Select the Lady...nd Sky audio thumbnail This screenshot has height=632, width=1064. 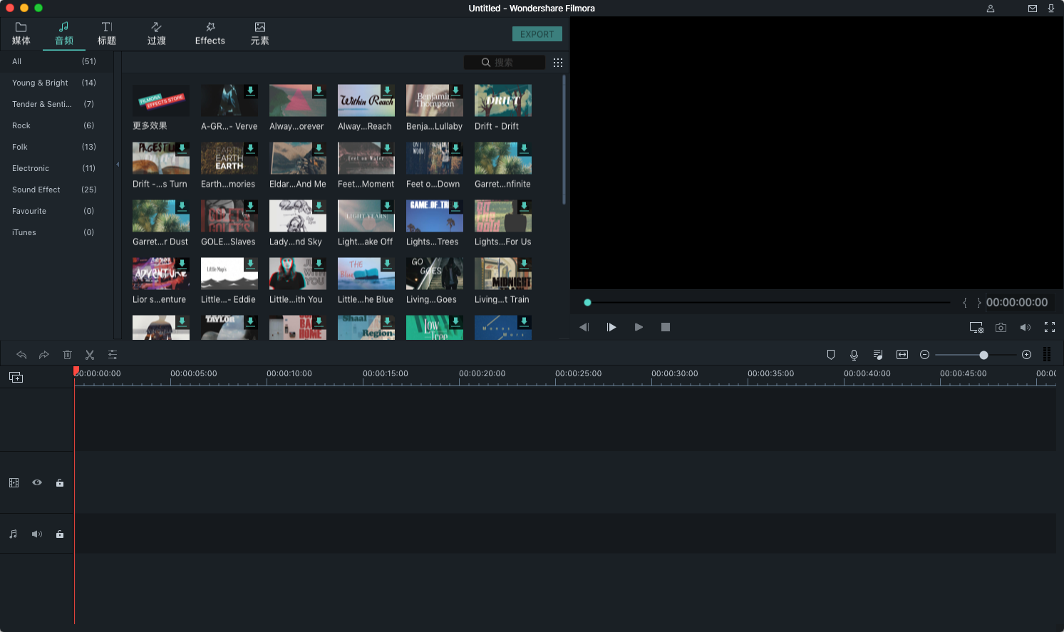(x=298, y=216)
